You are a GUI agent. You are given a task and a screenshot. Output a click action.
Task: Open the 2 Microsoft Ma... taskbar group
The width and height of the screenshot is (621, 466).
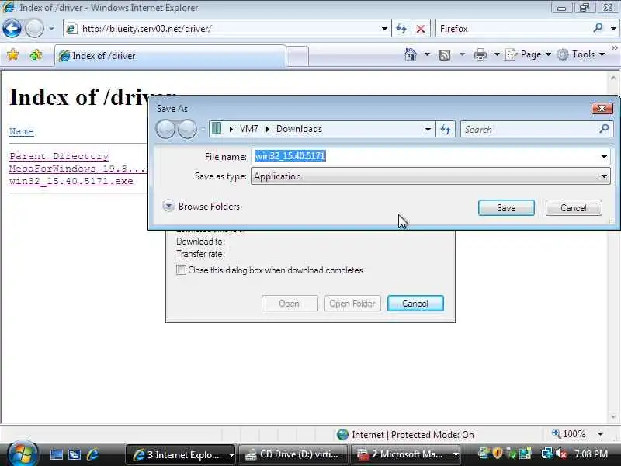407,454
